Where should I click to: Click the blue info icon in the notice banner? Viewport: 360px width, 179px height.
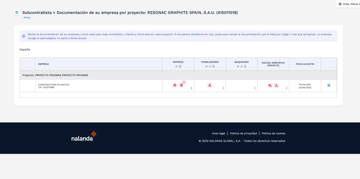24,36
